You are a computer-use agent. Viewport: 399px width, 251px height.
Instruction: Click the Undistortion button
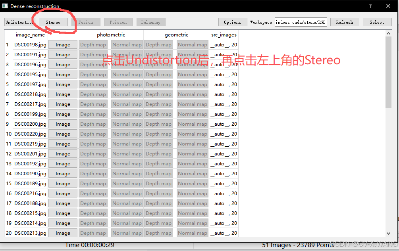(x=19, y=22)
